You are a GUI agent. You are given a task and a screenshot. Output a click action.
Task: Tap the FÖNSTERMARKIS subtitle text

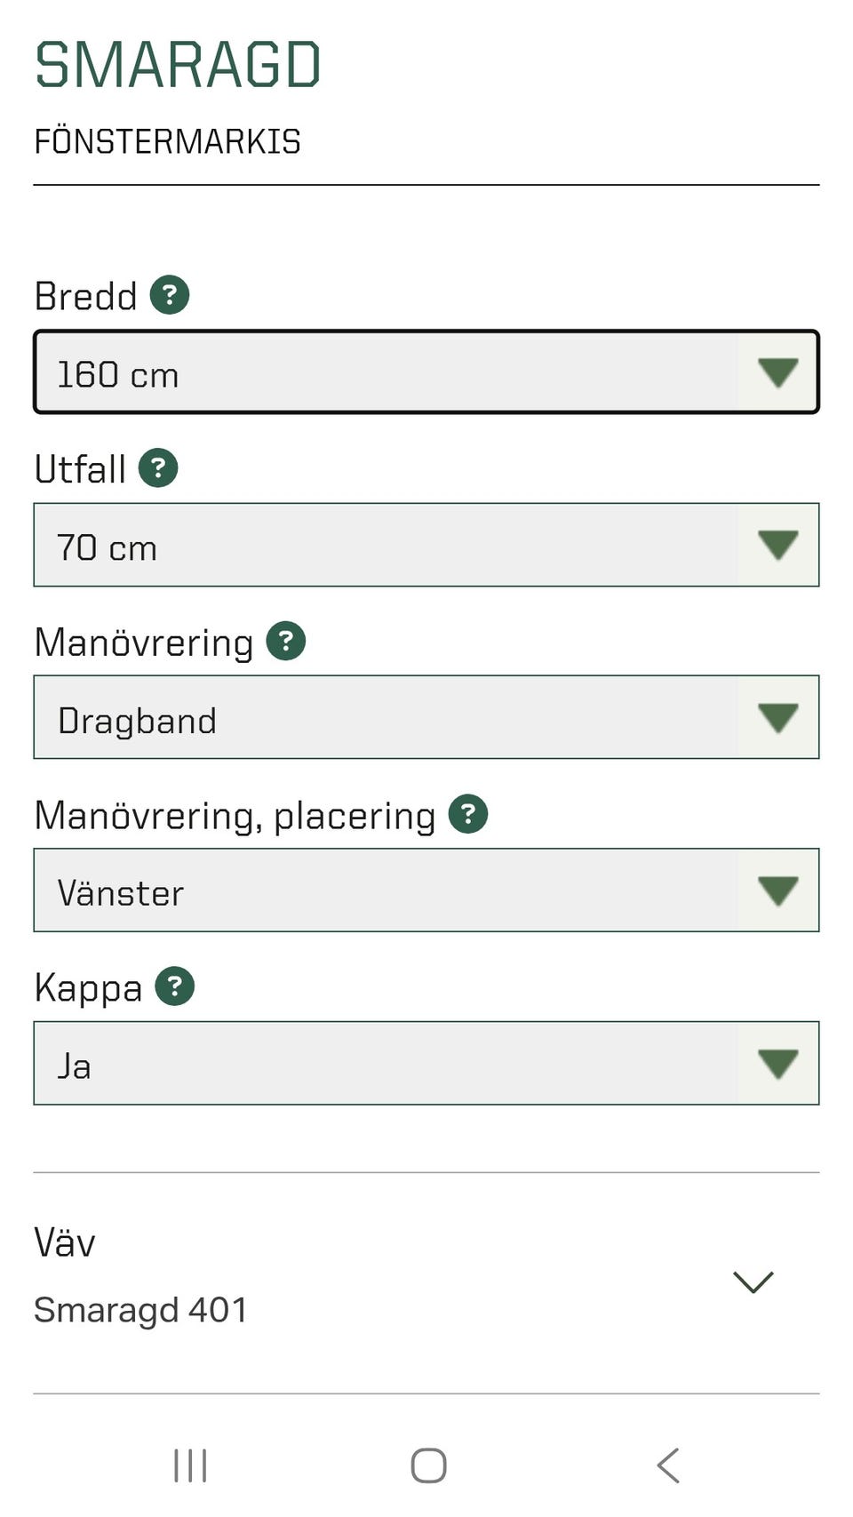(167, 142)
